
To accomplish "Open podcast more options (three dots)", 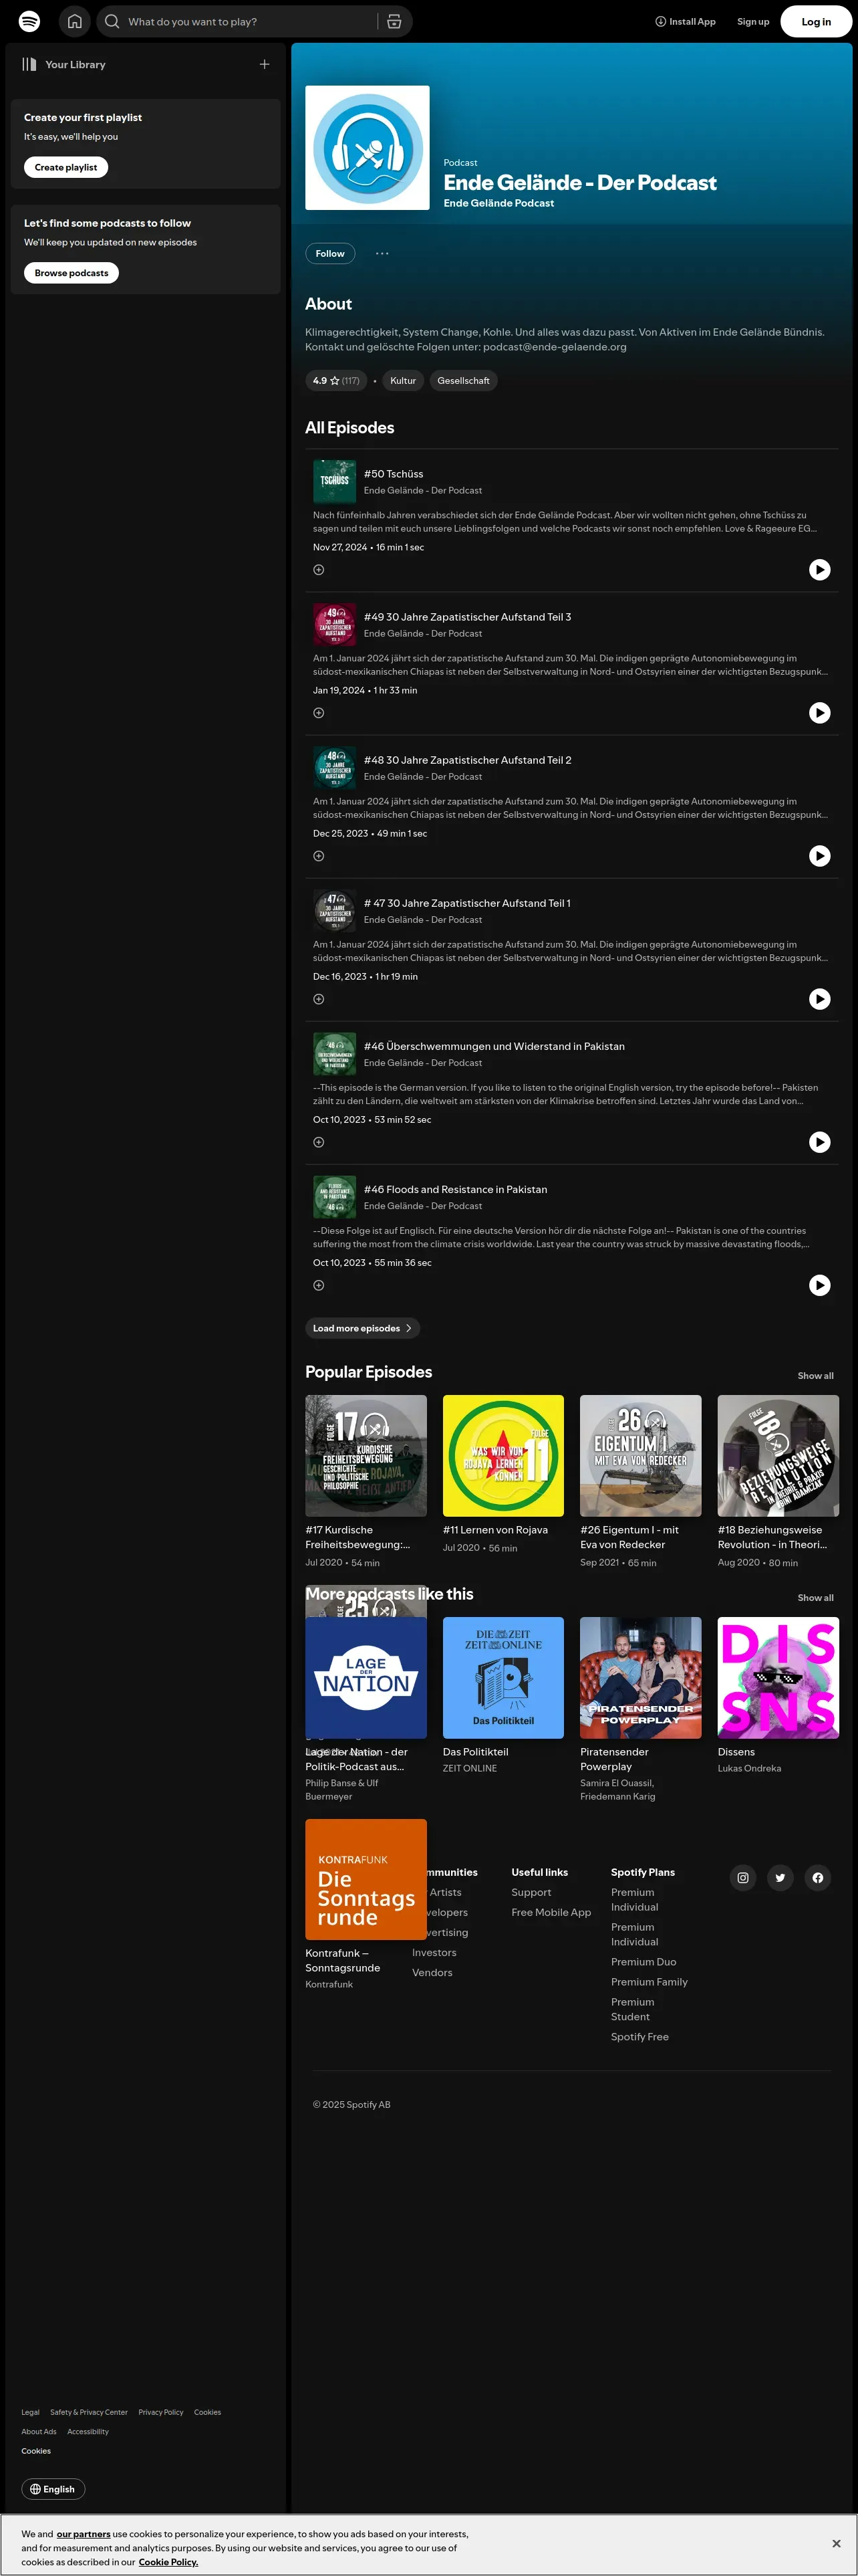I will [x=382, y=254].
